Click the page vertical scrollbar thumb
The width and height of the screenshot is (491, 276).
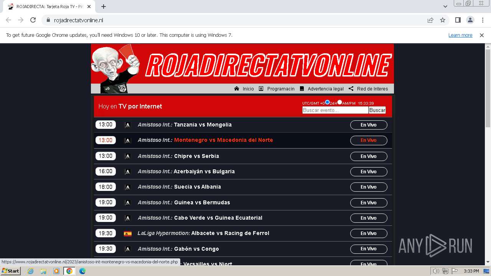[488, 89]
